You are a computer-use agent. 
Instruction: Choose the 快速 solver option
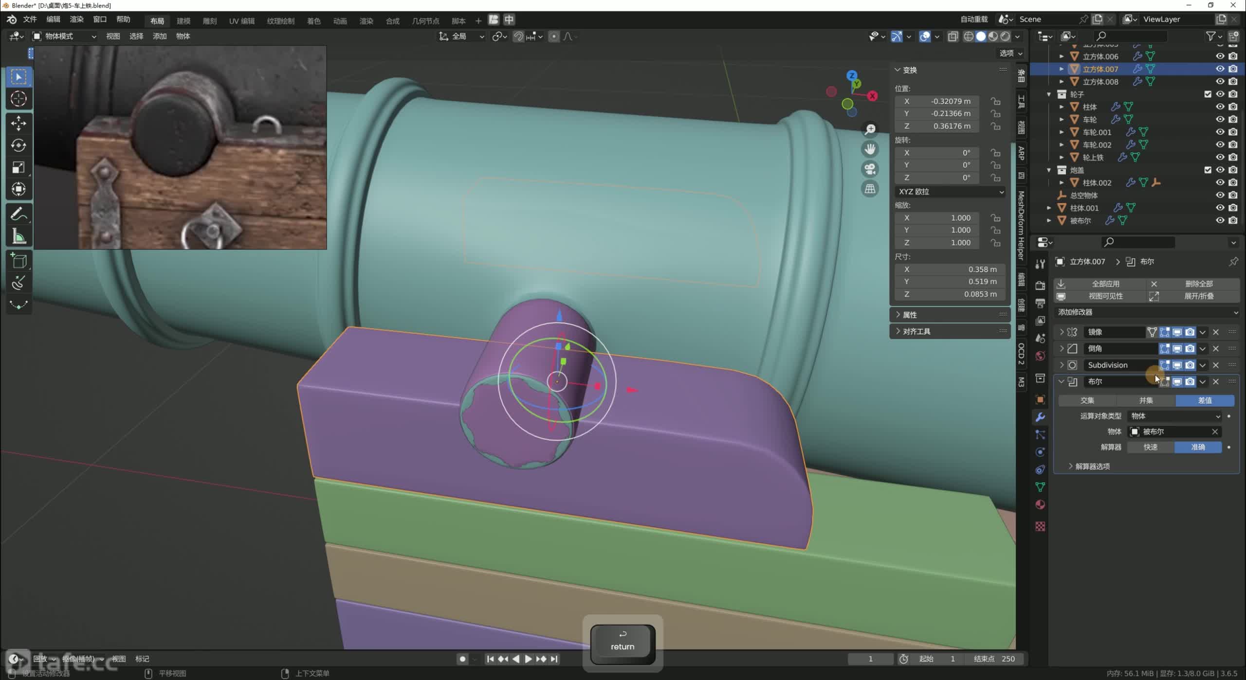point(1151,447)
